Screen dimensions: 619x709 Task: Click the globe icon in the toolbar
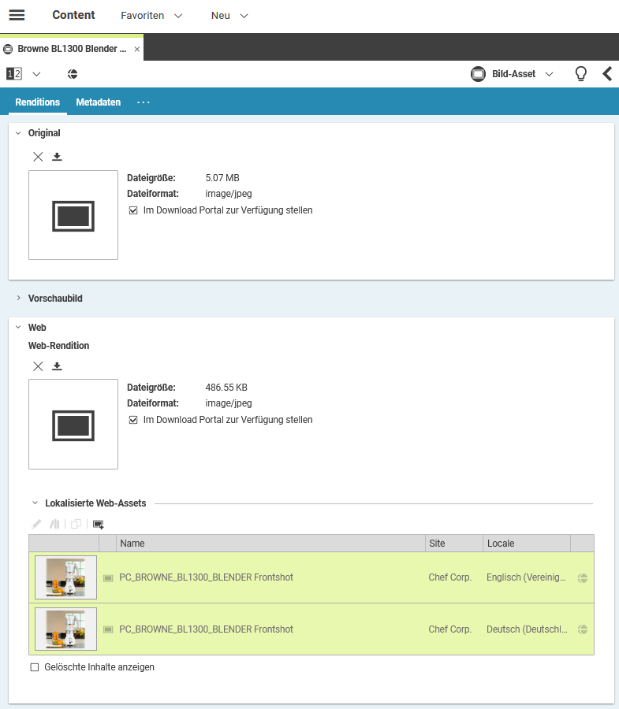point(73,74)
